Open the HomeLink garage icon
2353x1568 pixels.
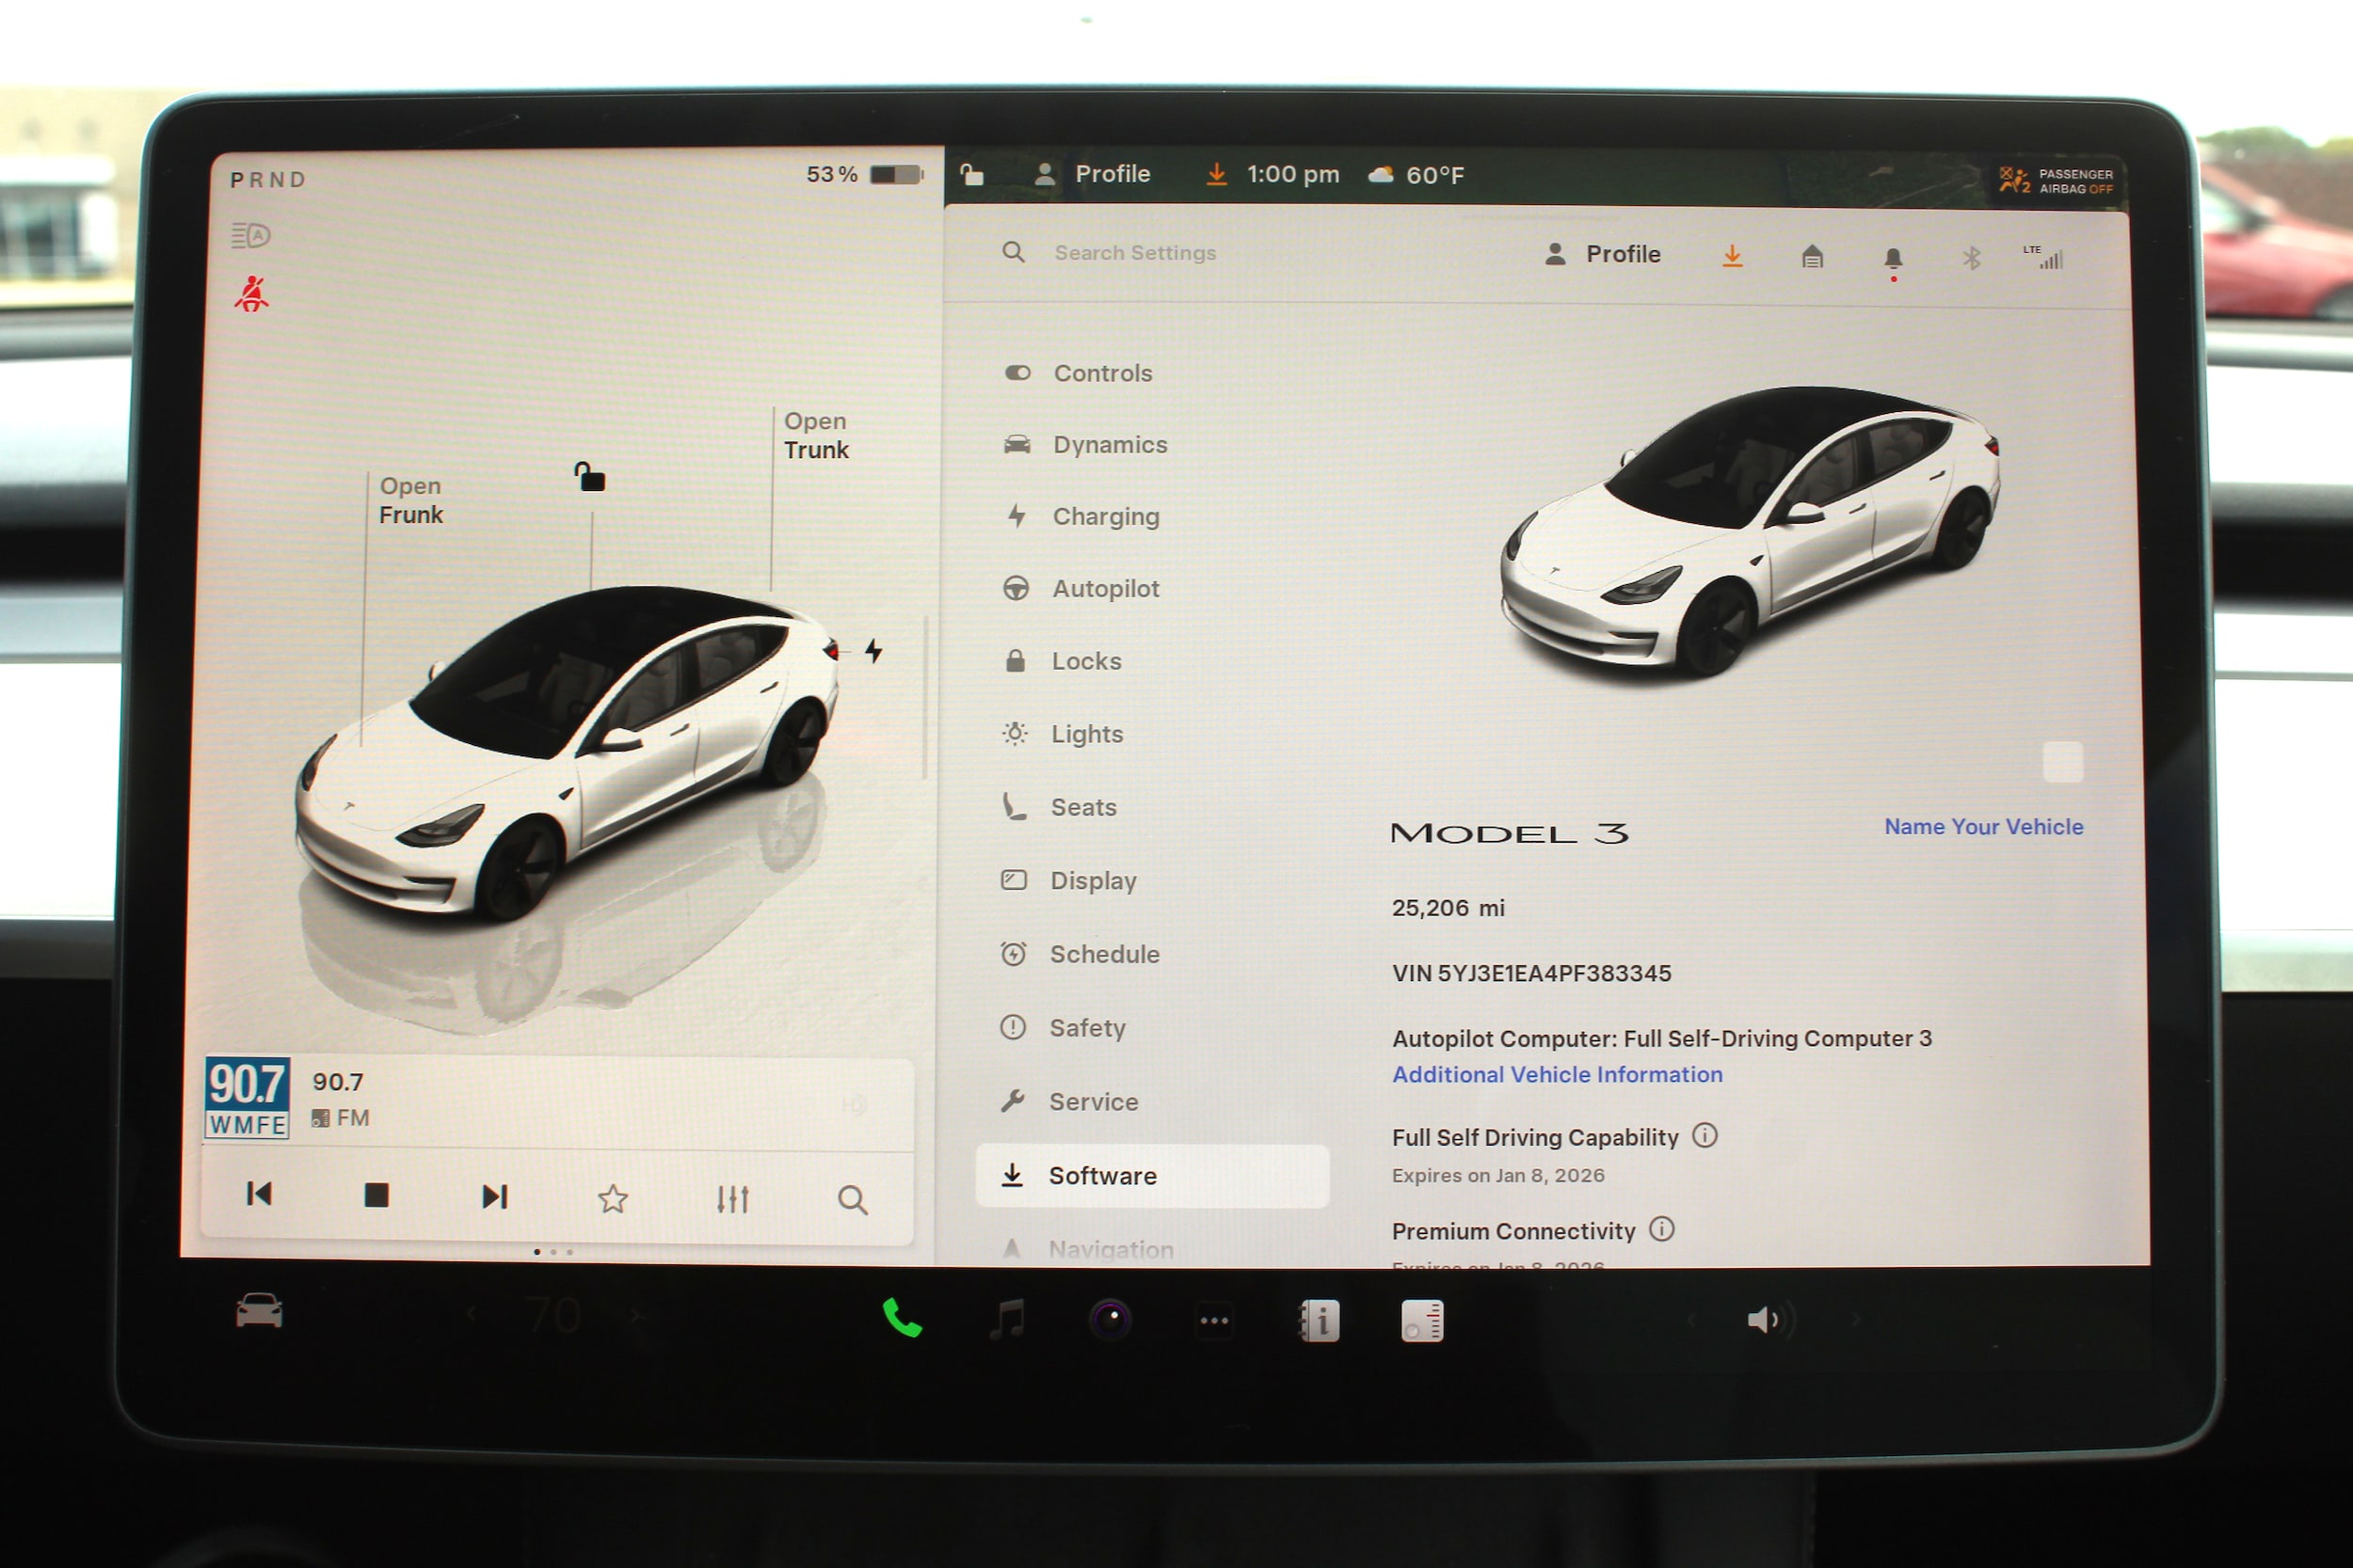pyautogui.click(x=1812, y=257)
